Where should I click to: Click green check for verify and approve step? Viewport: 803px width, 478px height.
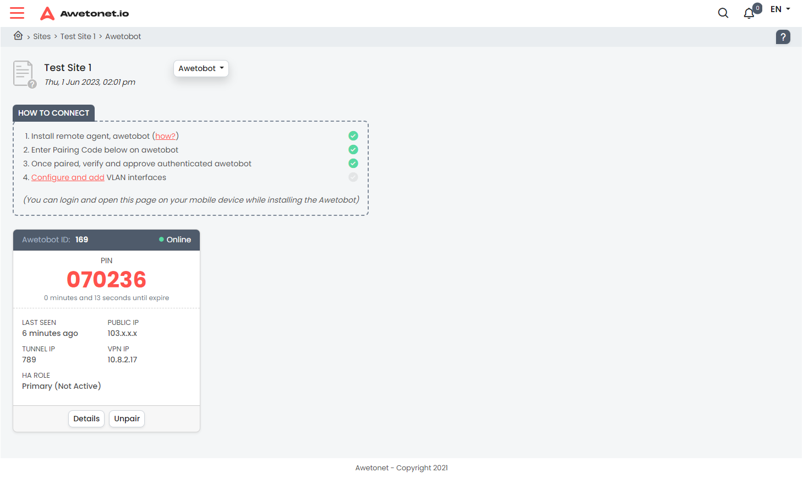click(353, 163)
